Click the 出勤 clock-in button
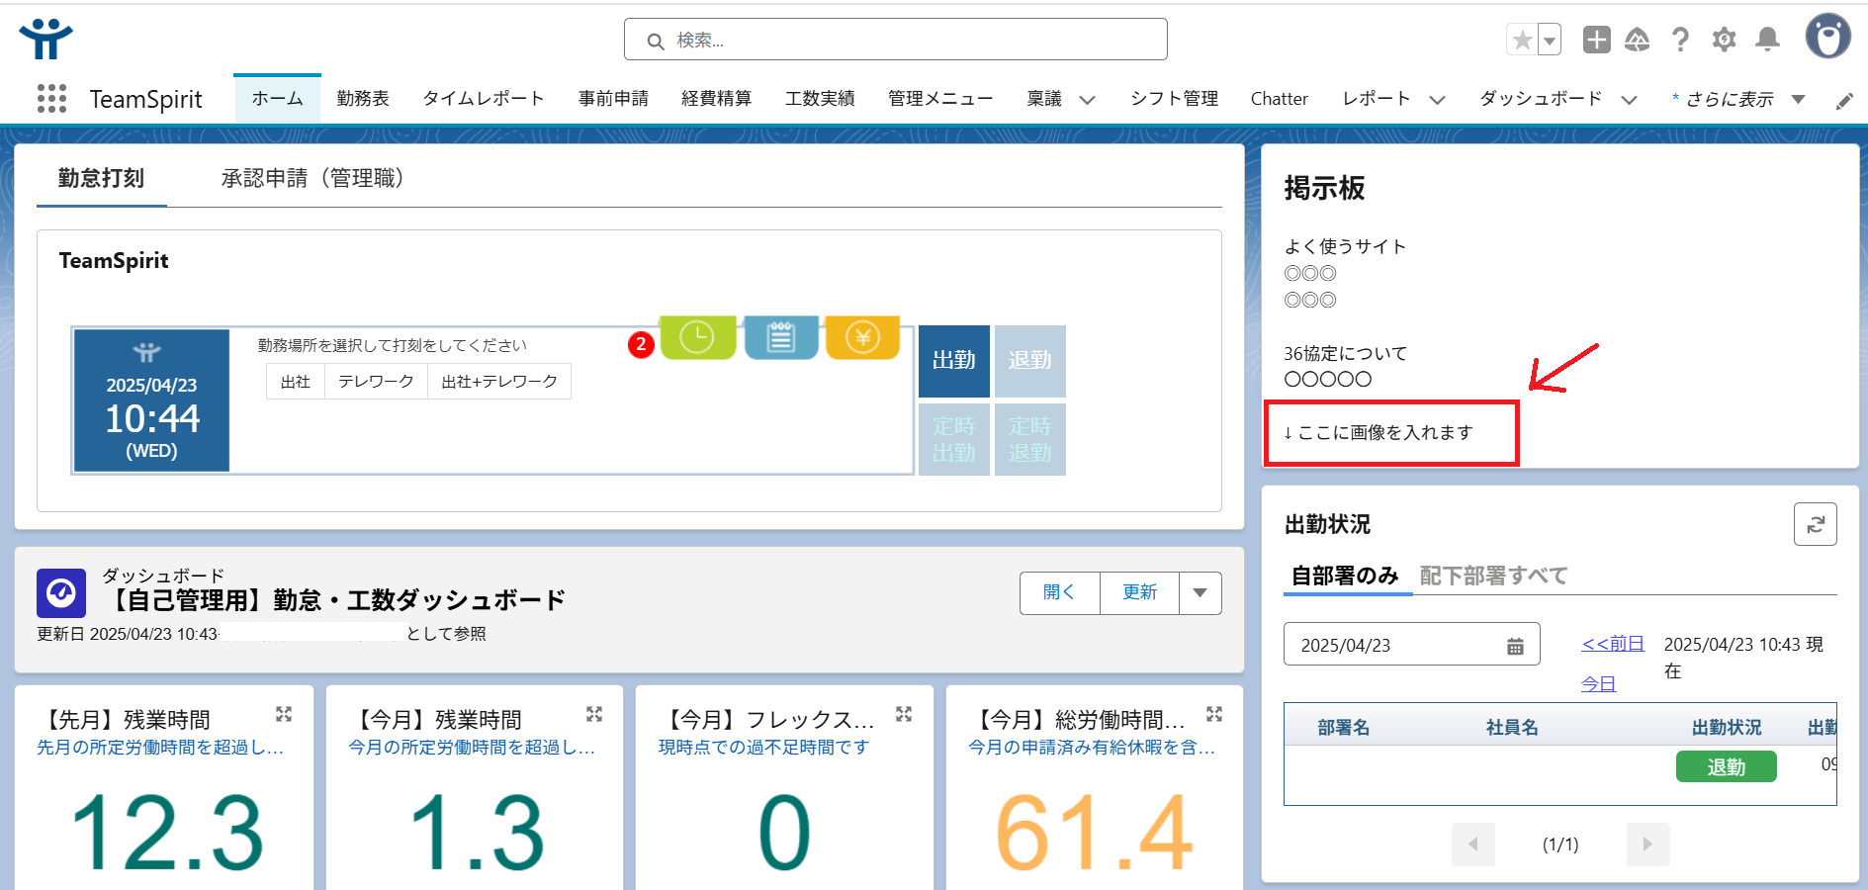 point(954,361)
